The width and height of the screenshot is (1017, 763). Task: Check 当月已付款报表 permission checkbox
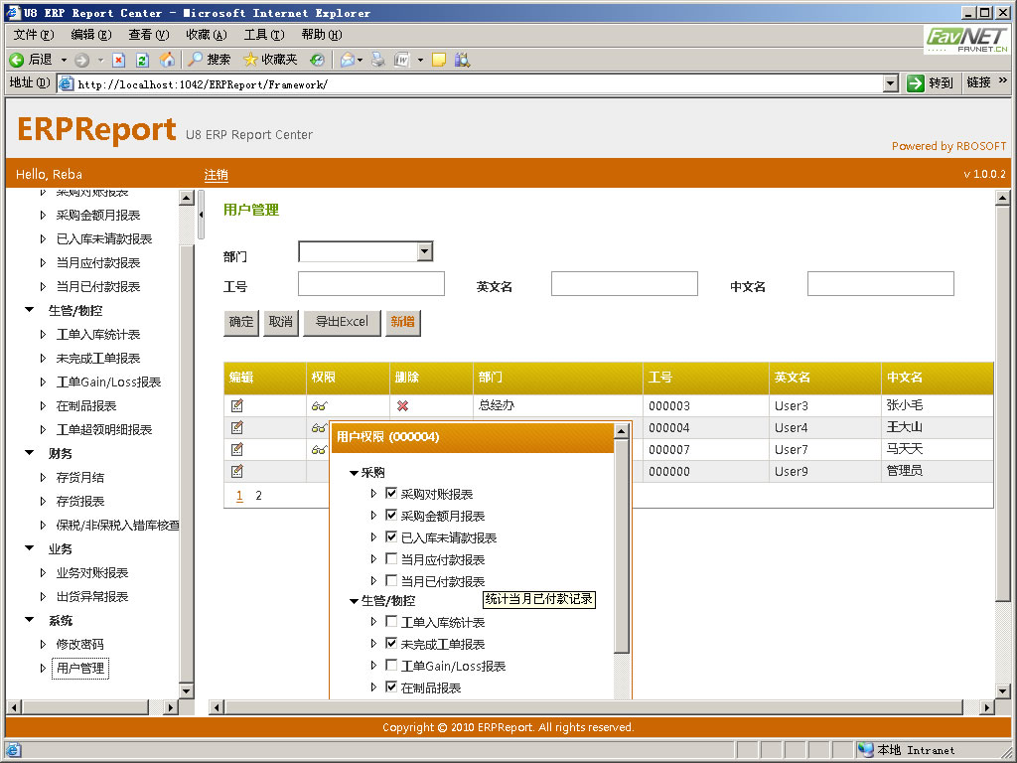point(391,580)
